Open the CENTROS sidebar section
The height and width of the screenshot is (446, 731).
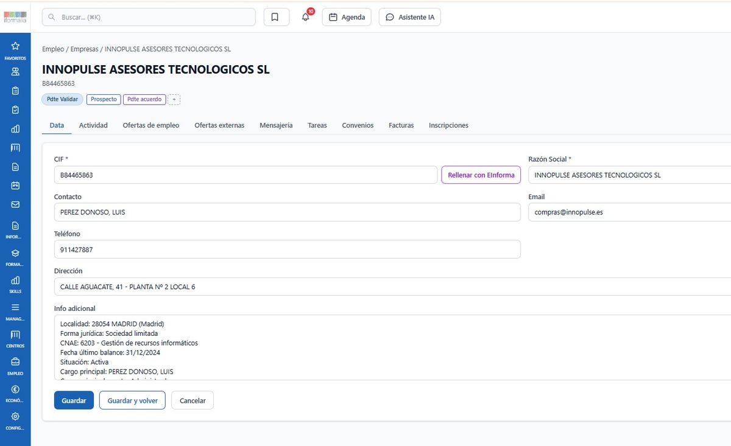15,340
